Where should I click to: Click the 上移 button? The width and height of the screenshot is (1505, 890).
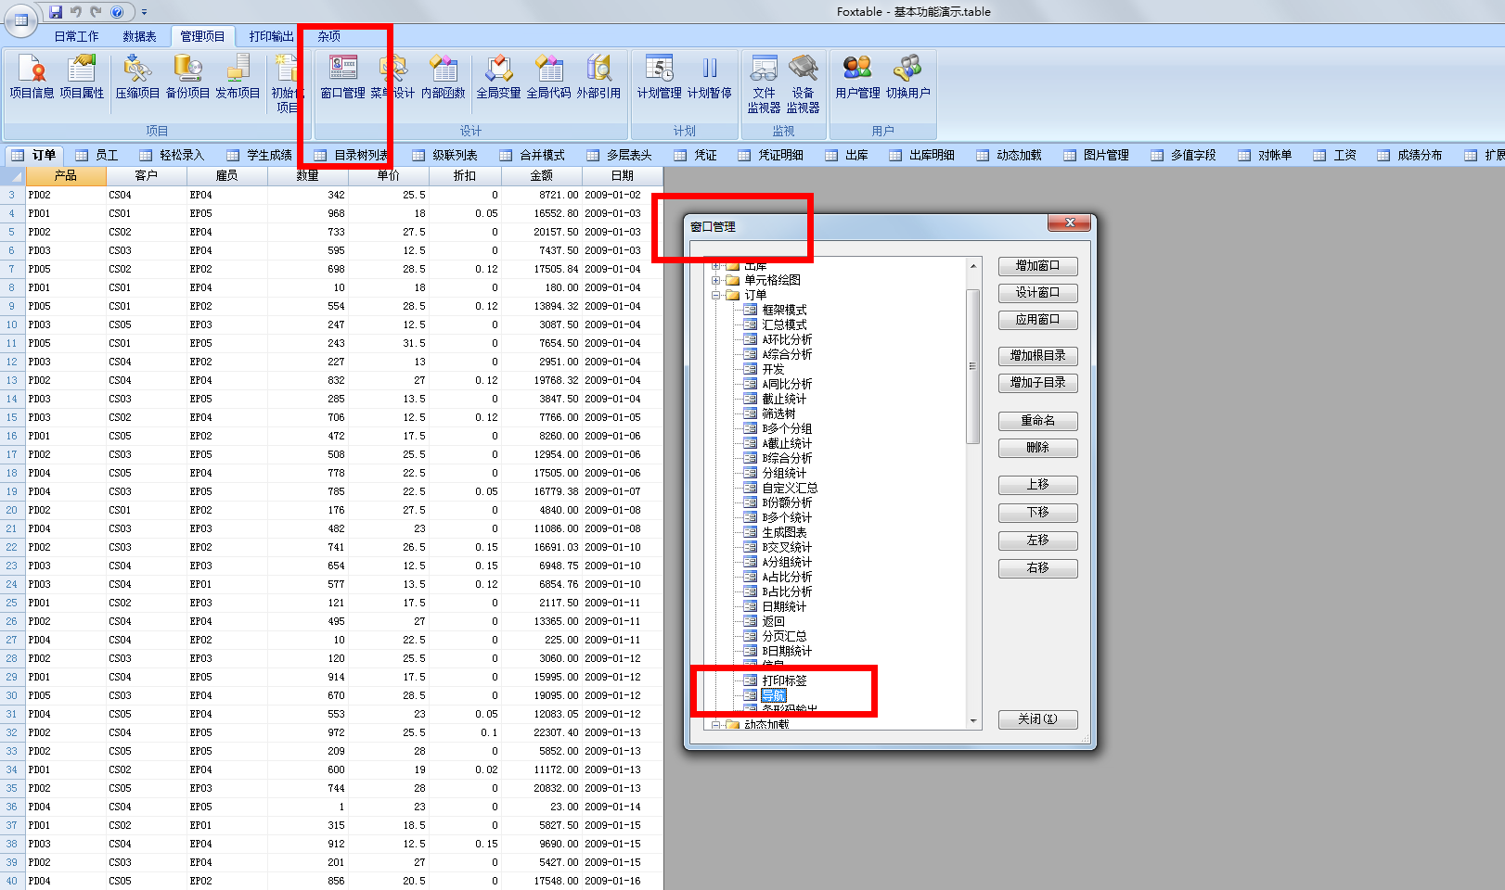[1037, 485]
